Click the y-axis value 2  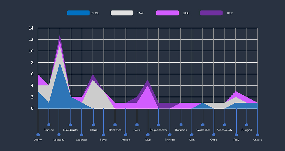pos(32,97)
